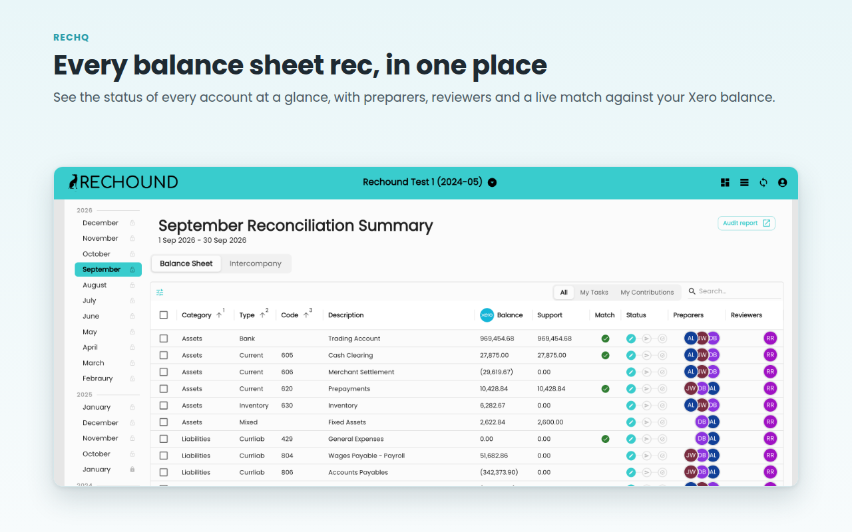This screenshot has width=852, height=532.
Task: Tick the checkbox for Merchant Settlement row
Action: [x=164, y=372]
